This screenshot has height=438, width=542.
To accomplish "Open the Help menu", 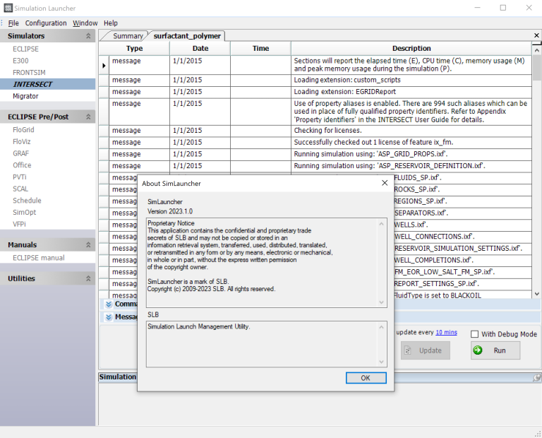I will [x=111, y=23].
